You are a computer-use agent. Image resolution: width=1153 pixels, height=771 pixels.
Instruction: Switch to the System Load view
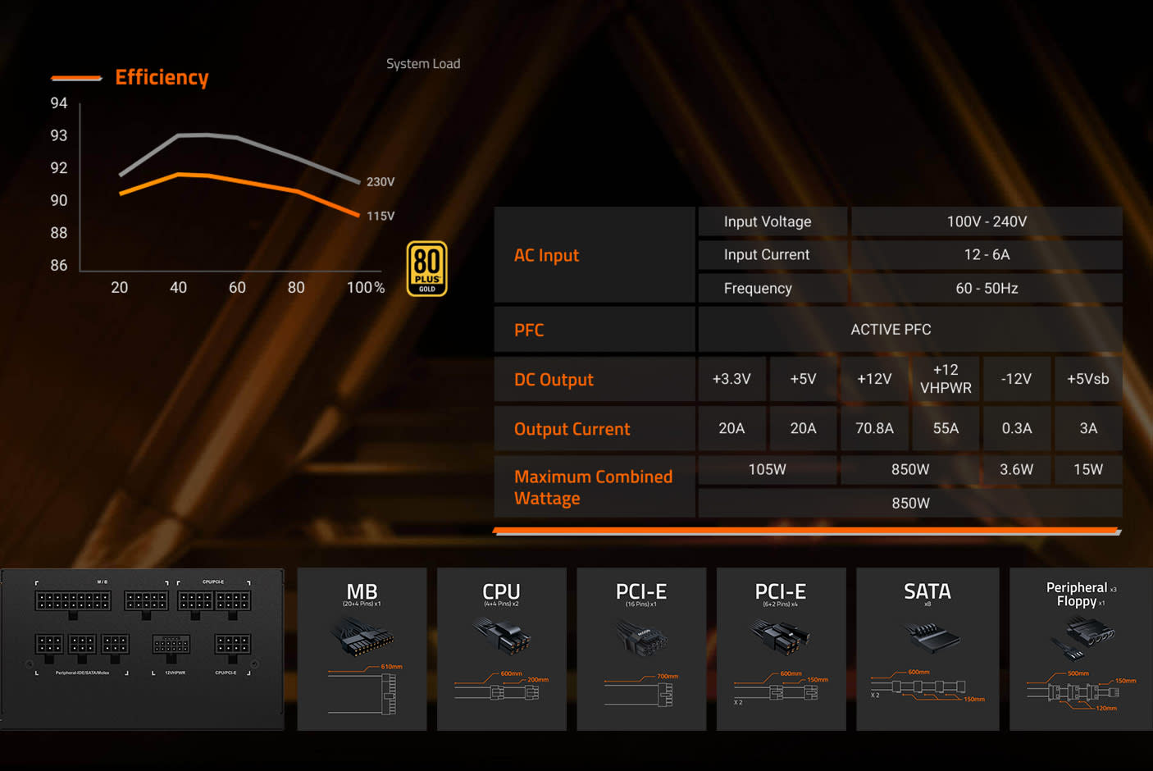[423, 63]
